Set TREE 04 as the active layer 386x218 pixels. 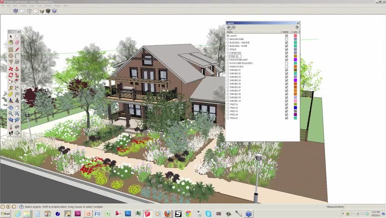228,114
